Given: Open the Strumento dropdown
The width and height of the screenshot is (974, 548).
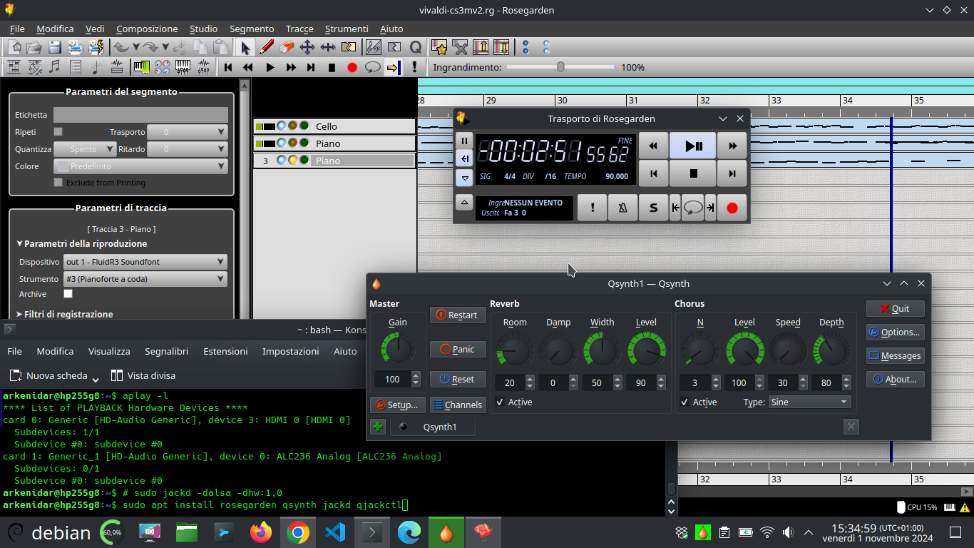Looking at the screenshot, I should [145, 279].
